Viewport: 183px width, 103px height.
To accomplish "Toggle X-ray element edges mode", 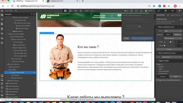I will (x=2, y=80).
